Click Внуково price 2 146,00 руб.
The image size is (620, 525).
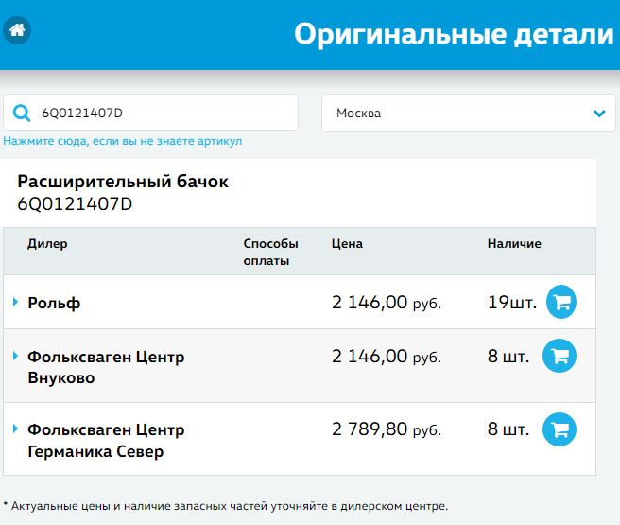pos(387,357)
